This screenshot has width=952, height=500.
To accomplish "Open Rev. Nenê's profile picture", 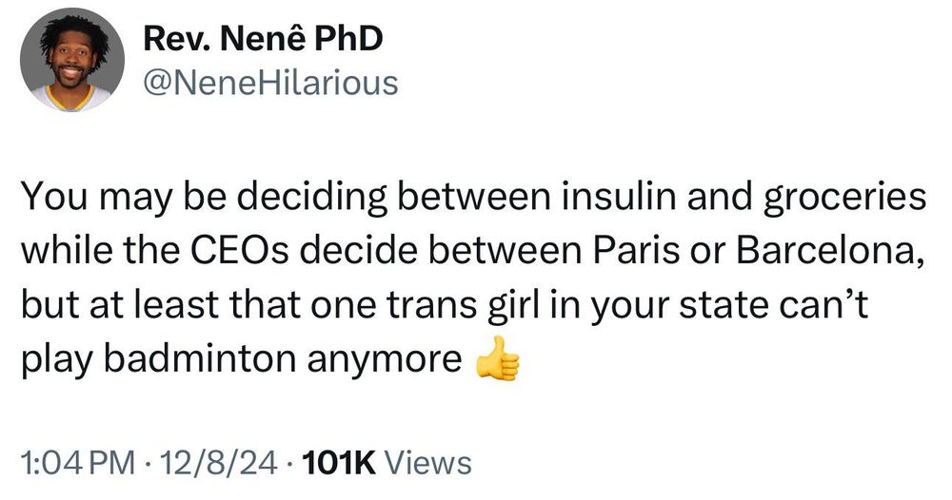I will point(72,59).
